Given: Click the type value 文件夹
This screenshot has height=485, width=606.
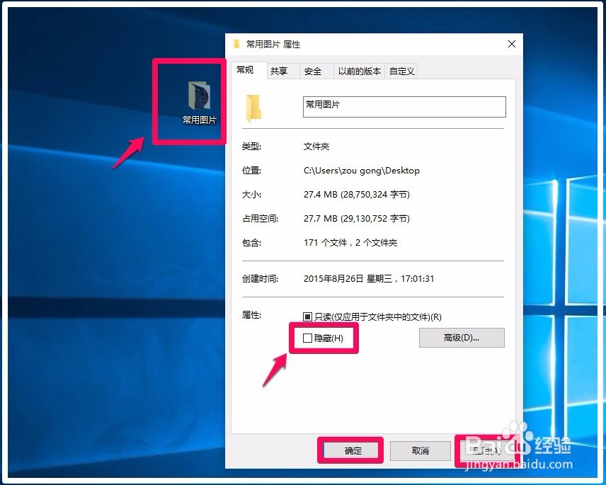Looking at the screenshot, I should tap(316, 147).
